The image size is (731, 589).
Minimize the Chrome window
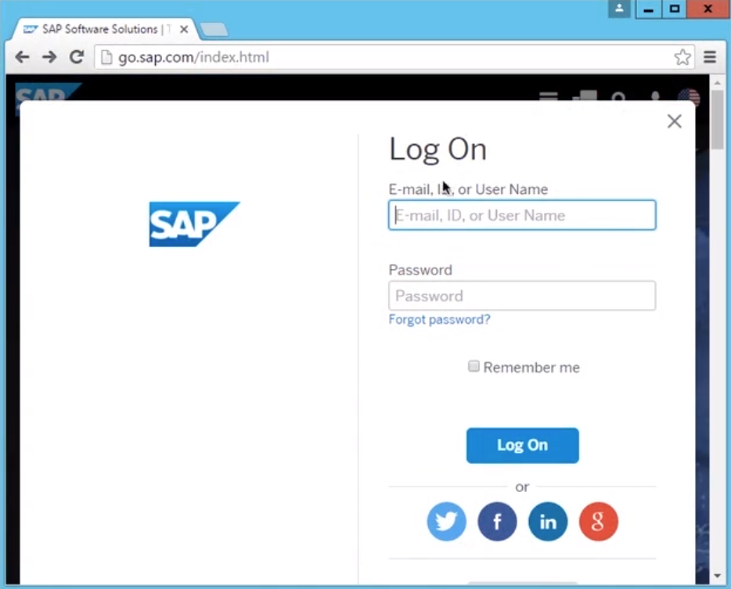coord(648,9)
